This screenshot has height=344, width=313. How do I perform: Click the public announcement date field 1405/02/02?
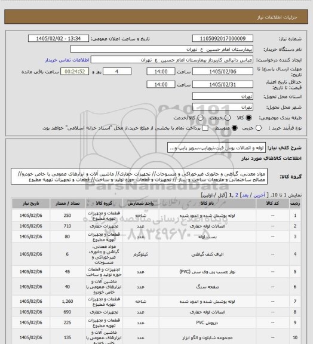pos(59,39)
